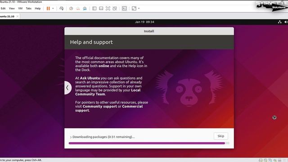This screenshot has height=162, width=288.
Task: Toggle the library sidebar panel icon
Action: coord(94,9)
